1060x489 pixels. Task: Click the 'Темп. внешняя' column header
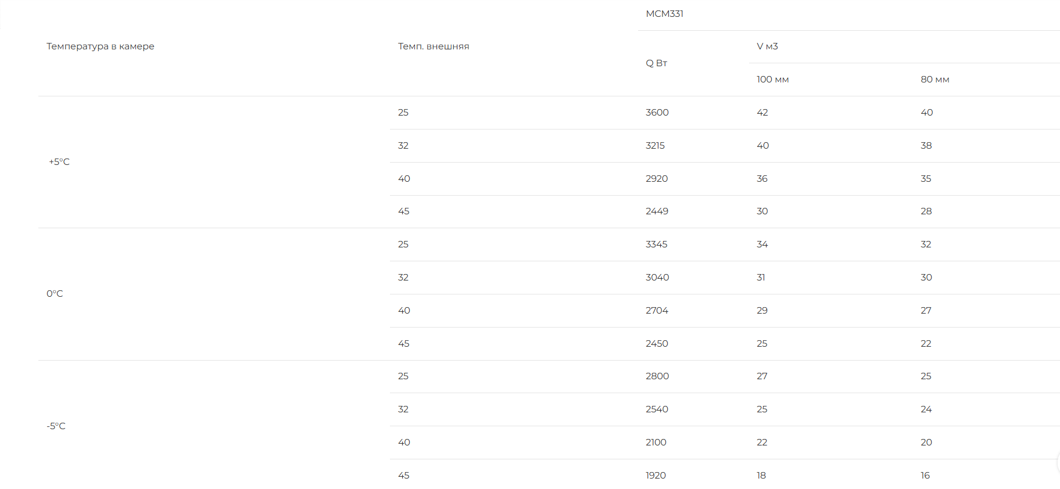tap(434, 46)
